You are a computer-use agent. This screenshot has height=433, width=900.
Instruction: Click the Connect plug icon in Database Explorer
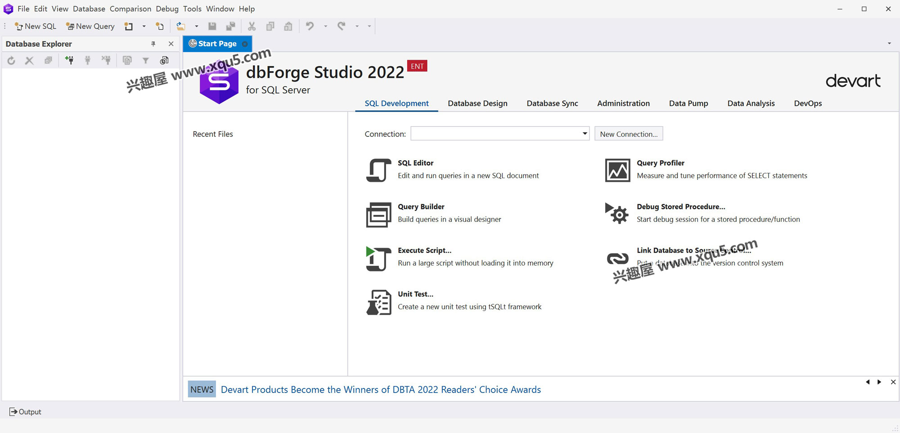click(88, 60)
